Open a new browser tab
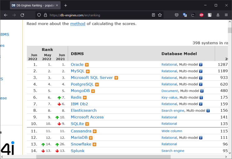This screenshot has height=159, width=232. (66, 5)
